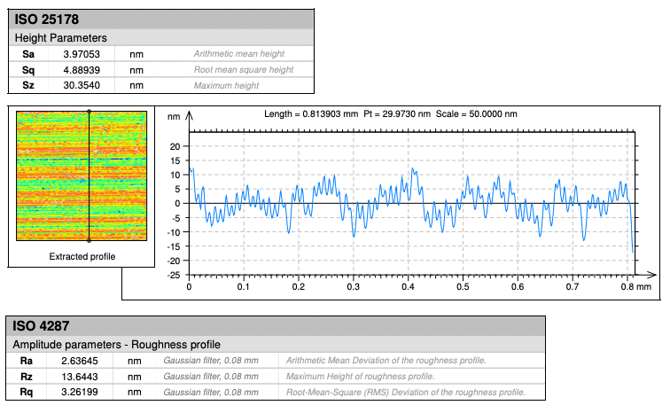Image resolution: width=670 pixels, height=413 pixels.
Task: Click the Rz parameter row label
Action: [x=26, y=377]
